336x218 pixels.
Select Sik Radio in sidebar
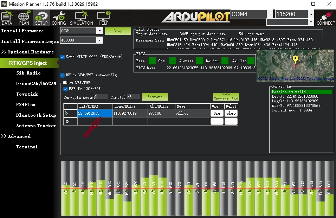tap(28, 73)
